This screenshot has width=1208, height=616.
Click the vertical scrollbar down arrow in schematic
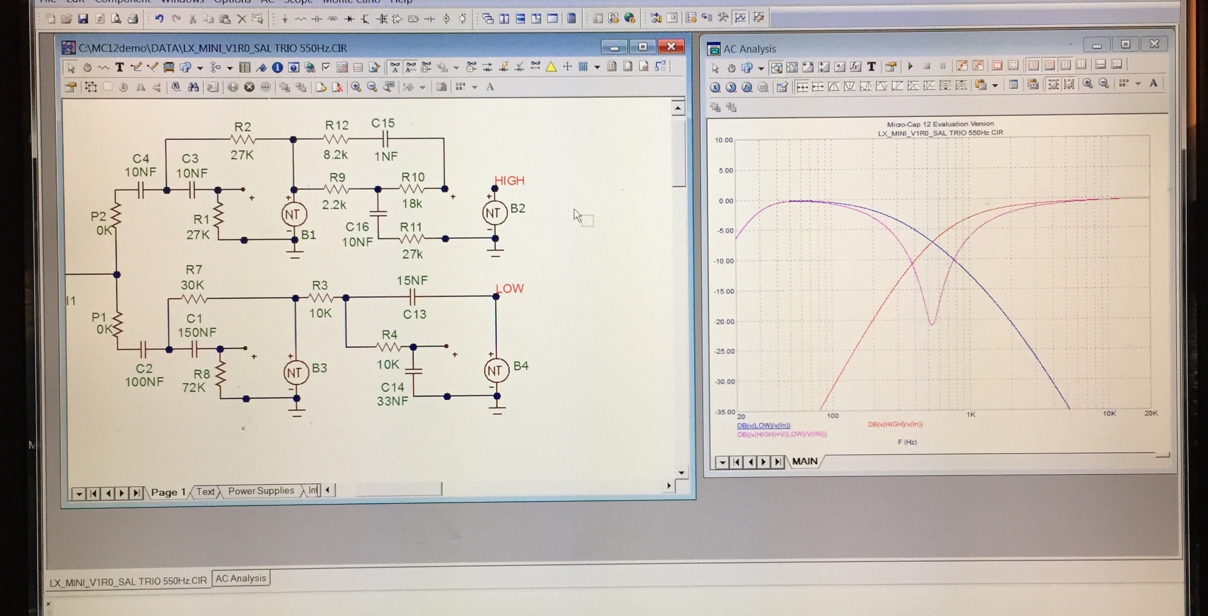pos(681,473)
